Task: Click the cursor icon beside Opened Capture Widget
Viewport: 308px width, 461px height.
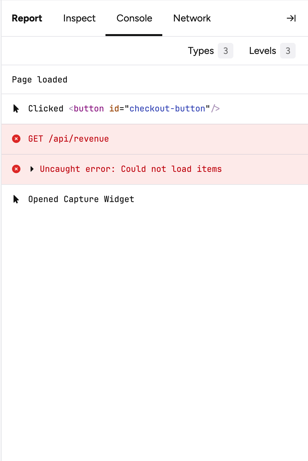Action: (x=16, y=199)
